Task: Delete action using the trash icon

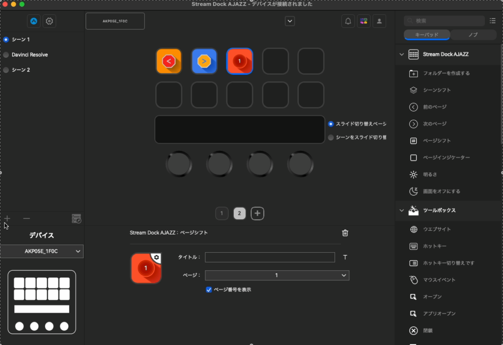Action: [345, 233]
